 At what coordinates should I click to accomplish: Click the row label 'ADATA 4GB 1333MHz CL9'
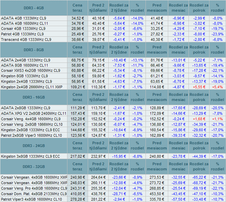(23, 18)
